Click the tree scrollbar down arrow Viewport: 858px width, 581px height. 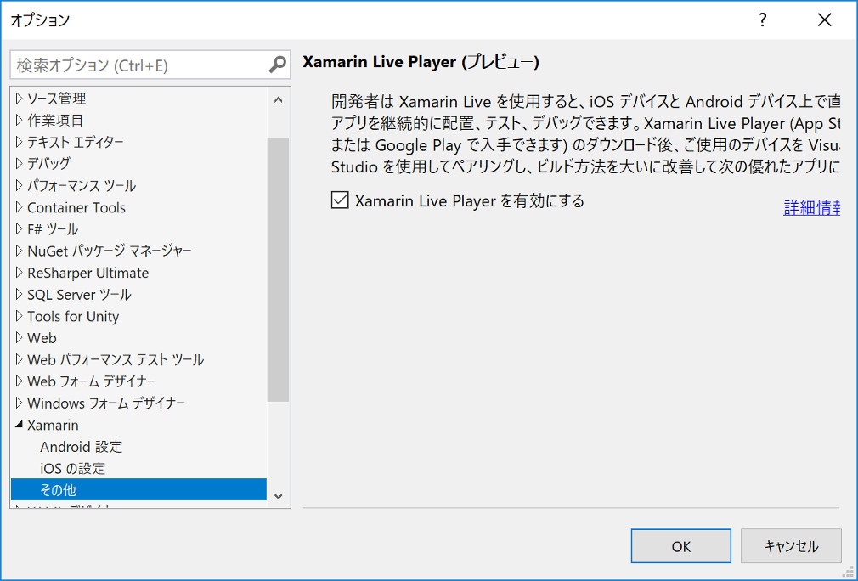tap(278, 496)
